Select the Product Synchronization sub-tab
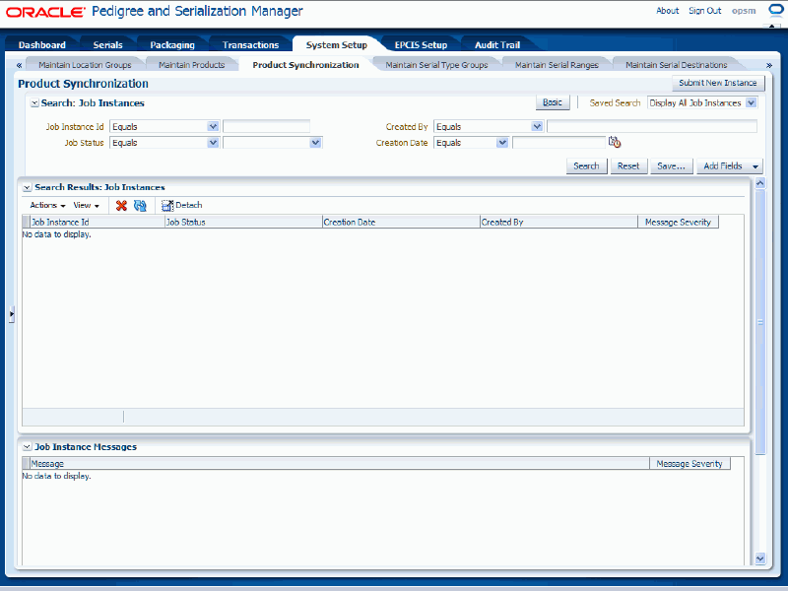 click(305, 65)
